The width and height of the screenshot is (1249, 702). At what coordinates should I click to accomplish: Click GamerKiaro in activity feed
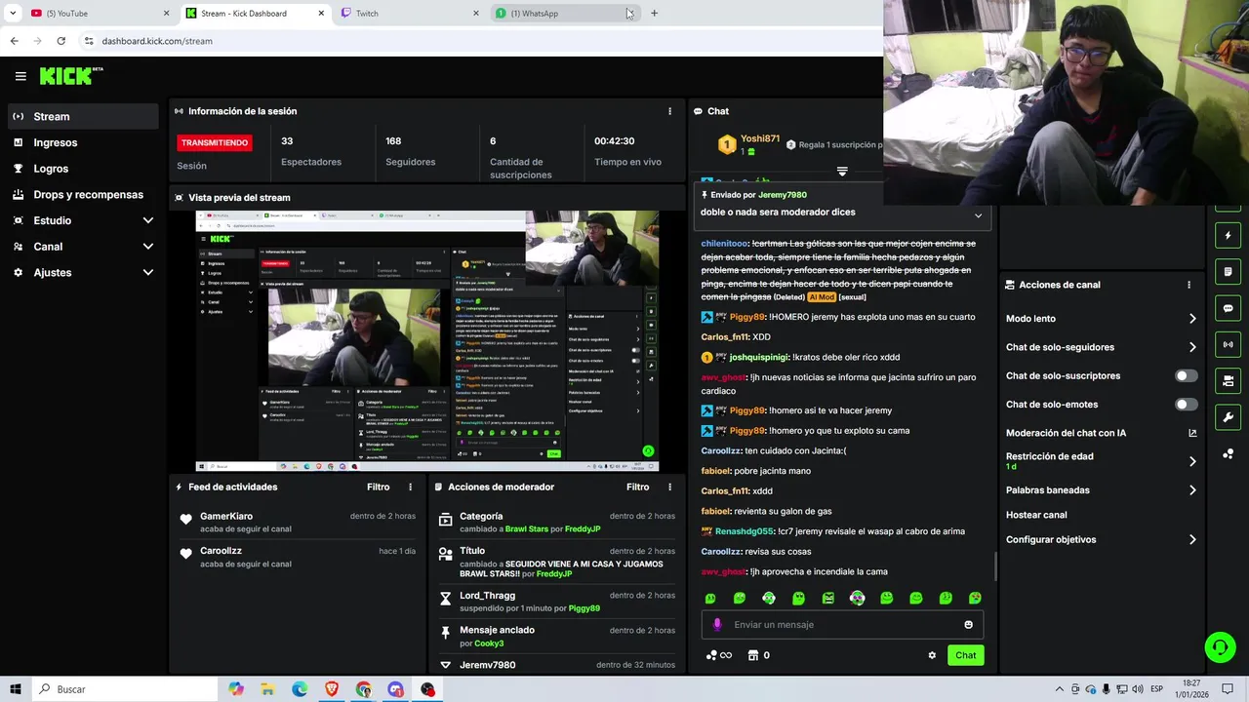[x=226, y=516]
